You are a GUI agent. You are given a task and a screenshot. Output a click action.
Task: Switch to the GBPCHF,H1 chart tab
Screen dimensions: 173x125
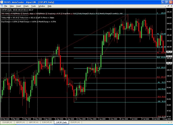click(x=33, y=122)
